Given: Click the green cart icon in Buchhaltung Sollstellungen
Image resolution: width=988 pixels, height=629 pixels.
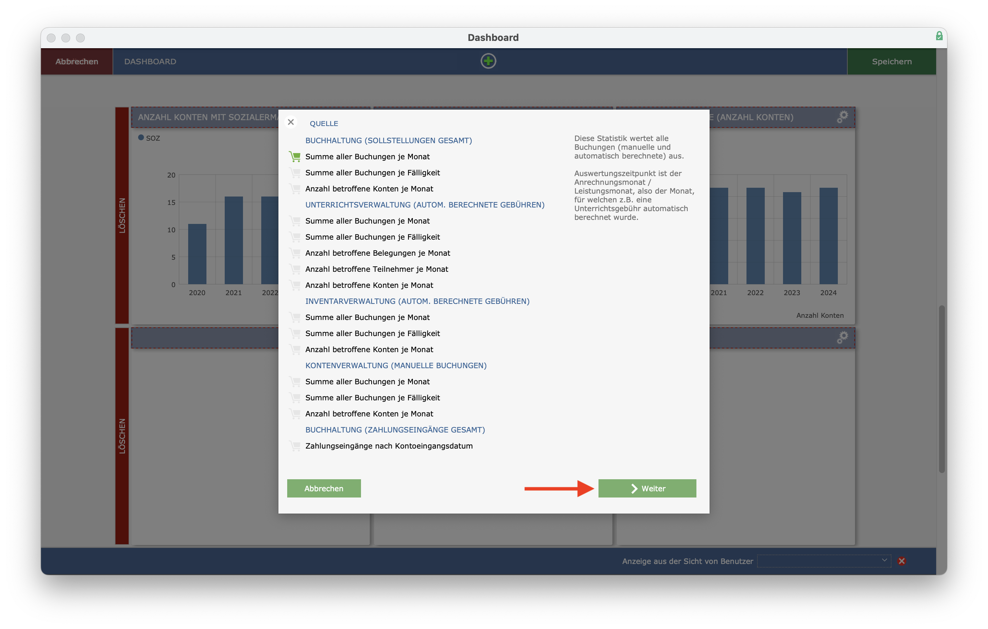Looking at the screenshot, I should [x=294, y=157].
